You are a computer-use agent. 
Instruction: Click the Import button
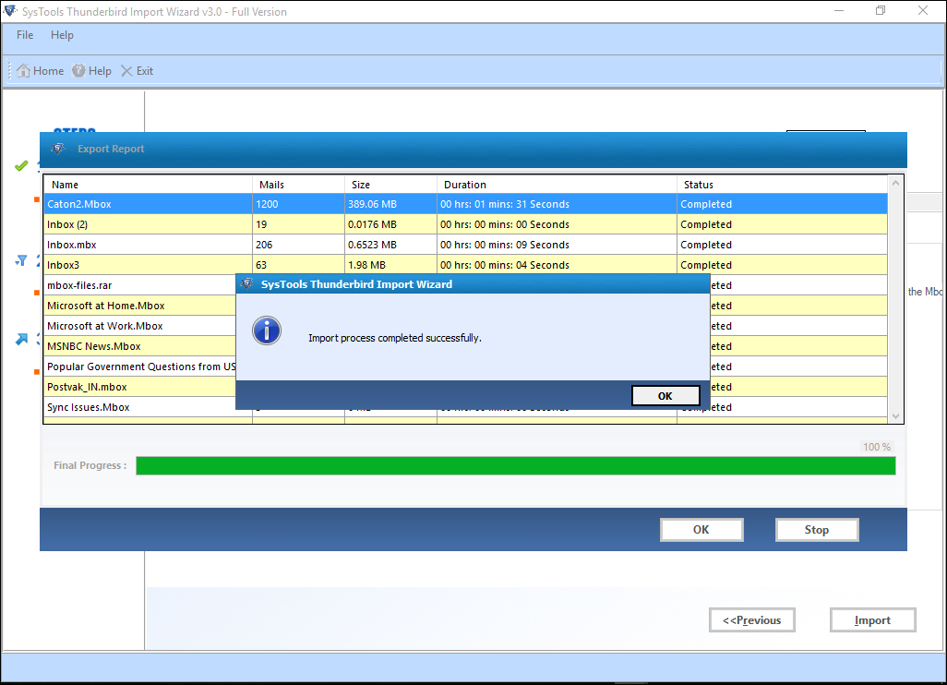pyautogui.click(x=873, y=620)
